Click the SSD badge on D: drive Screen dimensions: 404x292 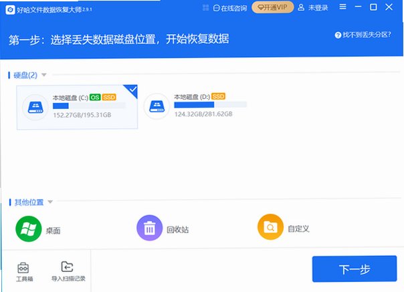pyautogui.click(x=218, y=96)
